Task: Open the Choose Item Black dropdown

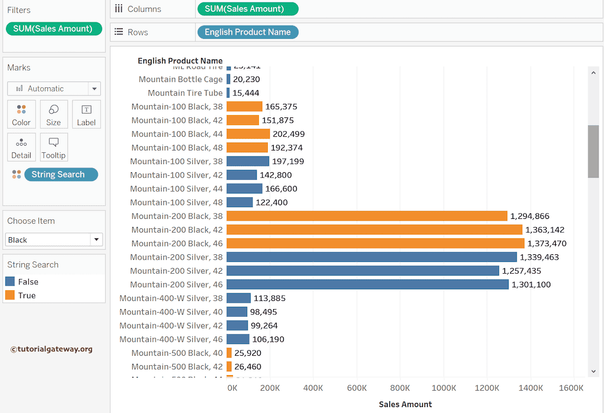Action: coord(96,240)
